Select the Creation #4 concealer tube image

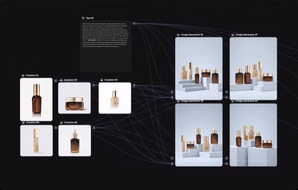(x=36, y=141)
